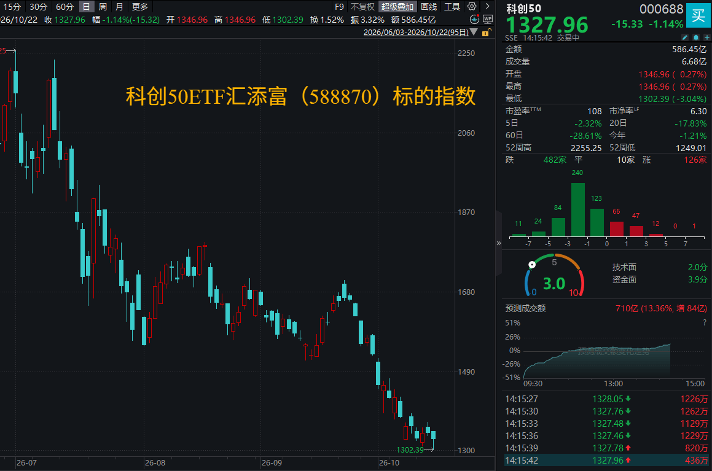Select the 月 monthly chart period
The image size is (712, 471).
pos(119,7)
